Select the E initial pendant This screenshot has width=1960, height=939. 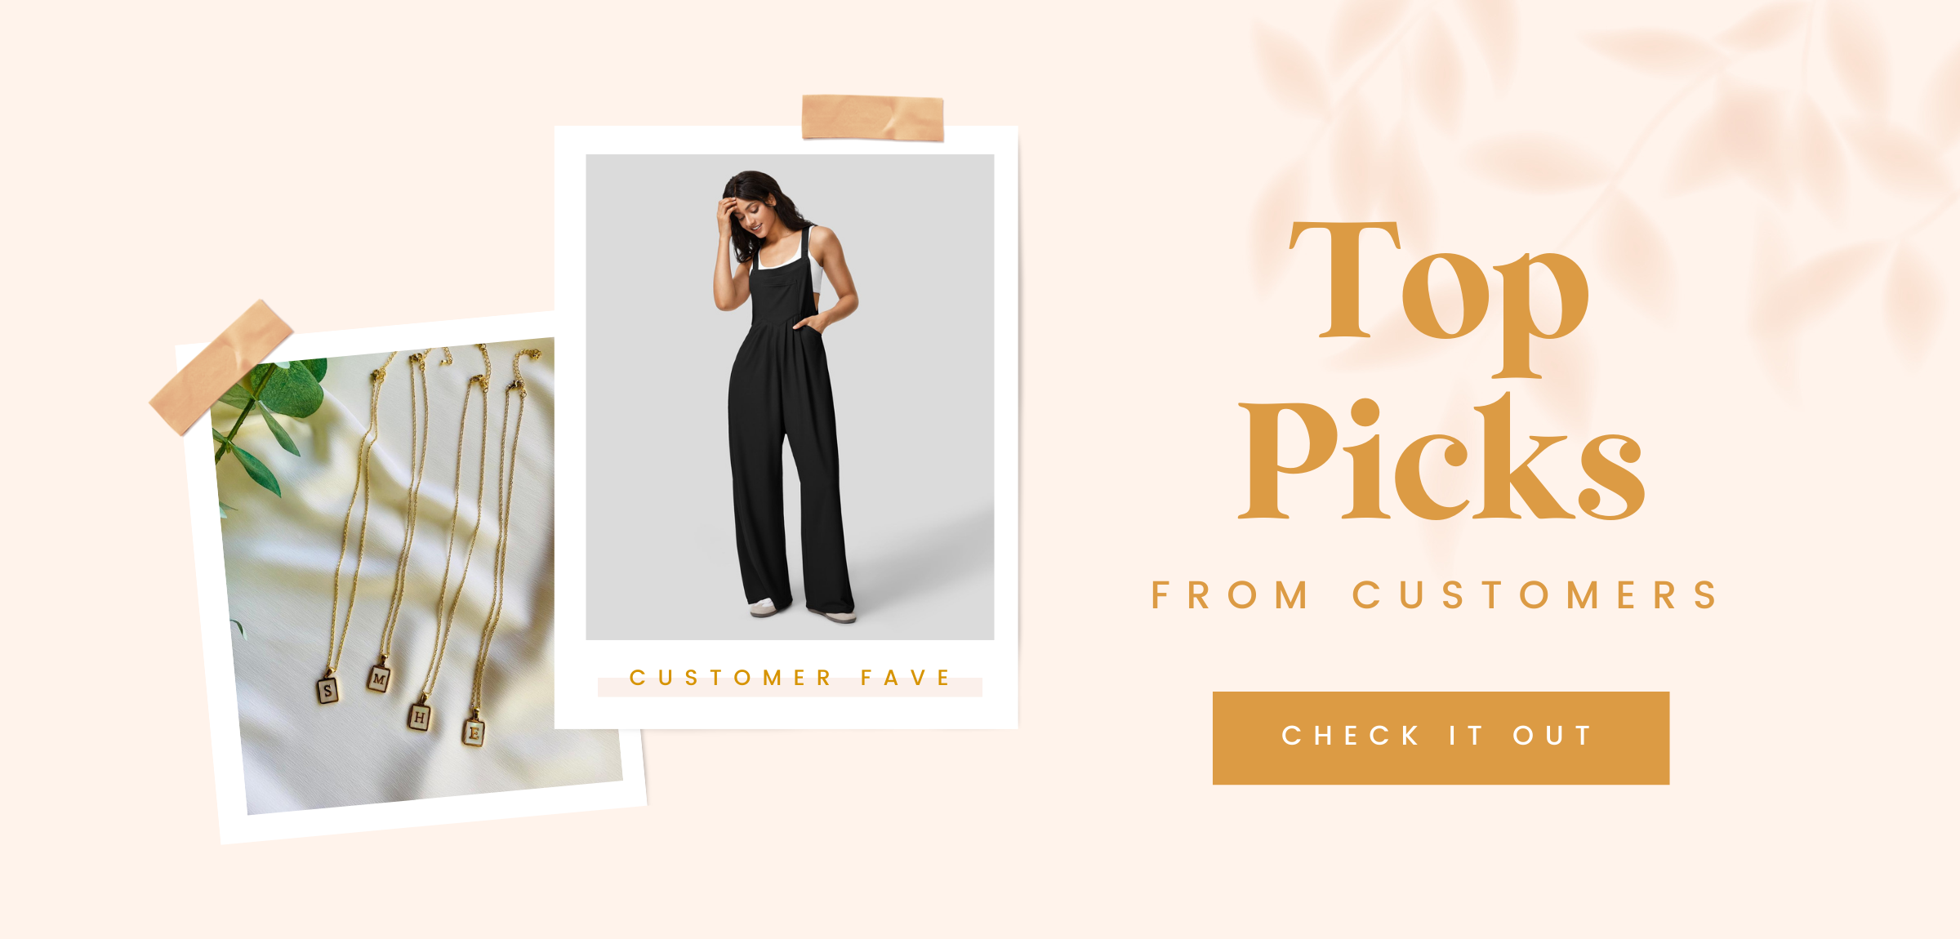[474, 732]
